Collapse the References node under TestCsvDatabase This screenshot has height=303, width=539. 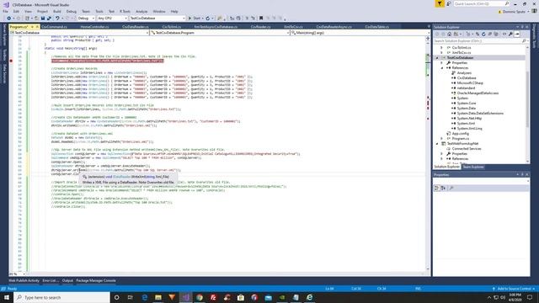[442, 68]
